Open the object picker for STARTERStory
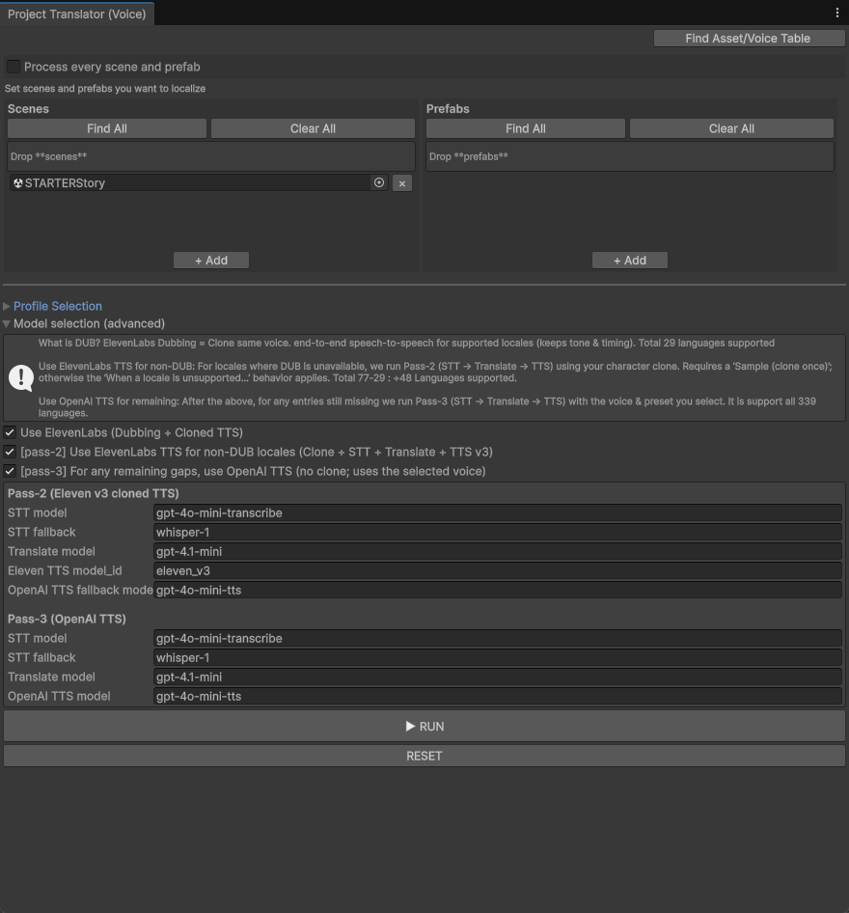Image resolution: width=849 pixels, height=913 pixels. pos(379,182)
